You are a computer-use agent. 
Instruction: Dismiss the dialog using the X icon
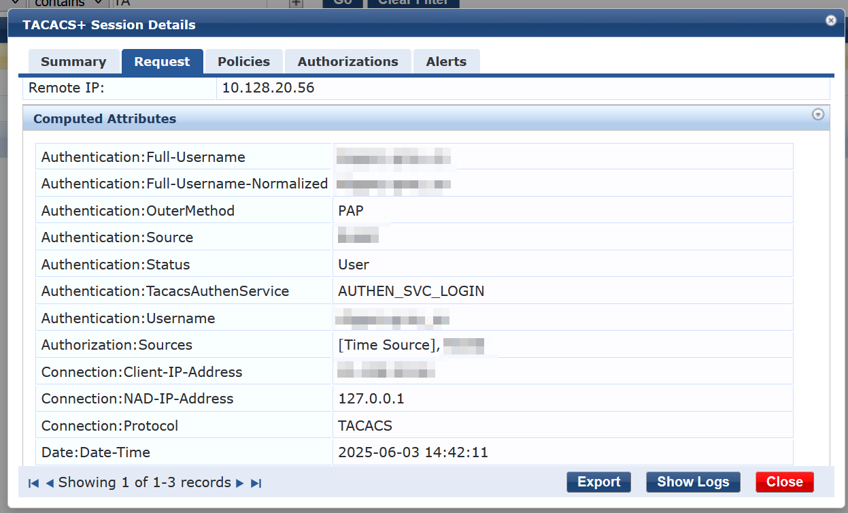point(831,20)
